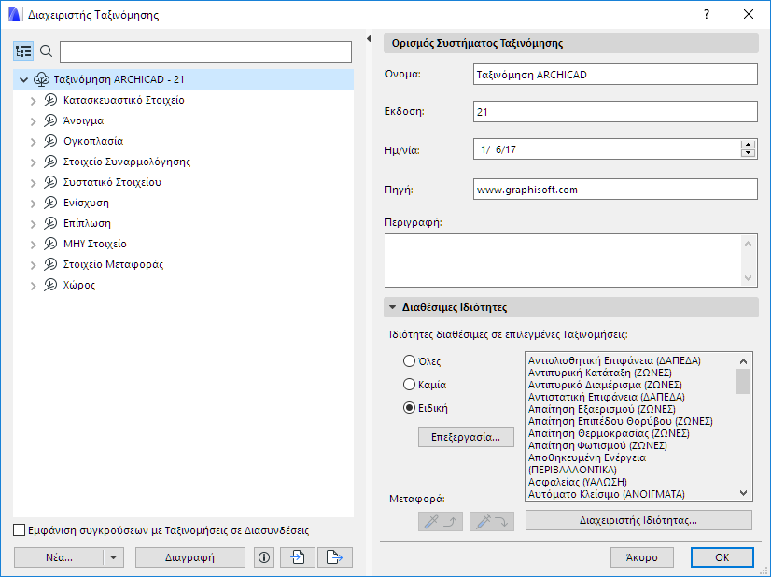Click the Ογκοπλασία classification icon
The width and height of the screenshot is (771, 577).
coord(50,141)
